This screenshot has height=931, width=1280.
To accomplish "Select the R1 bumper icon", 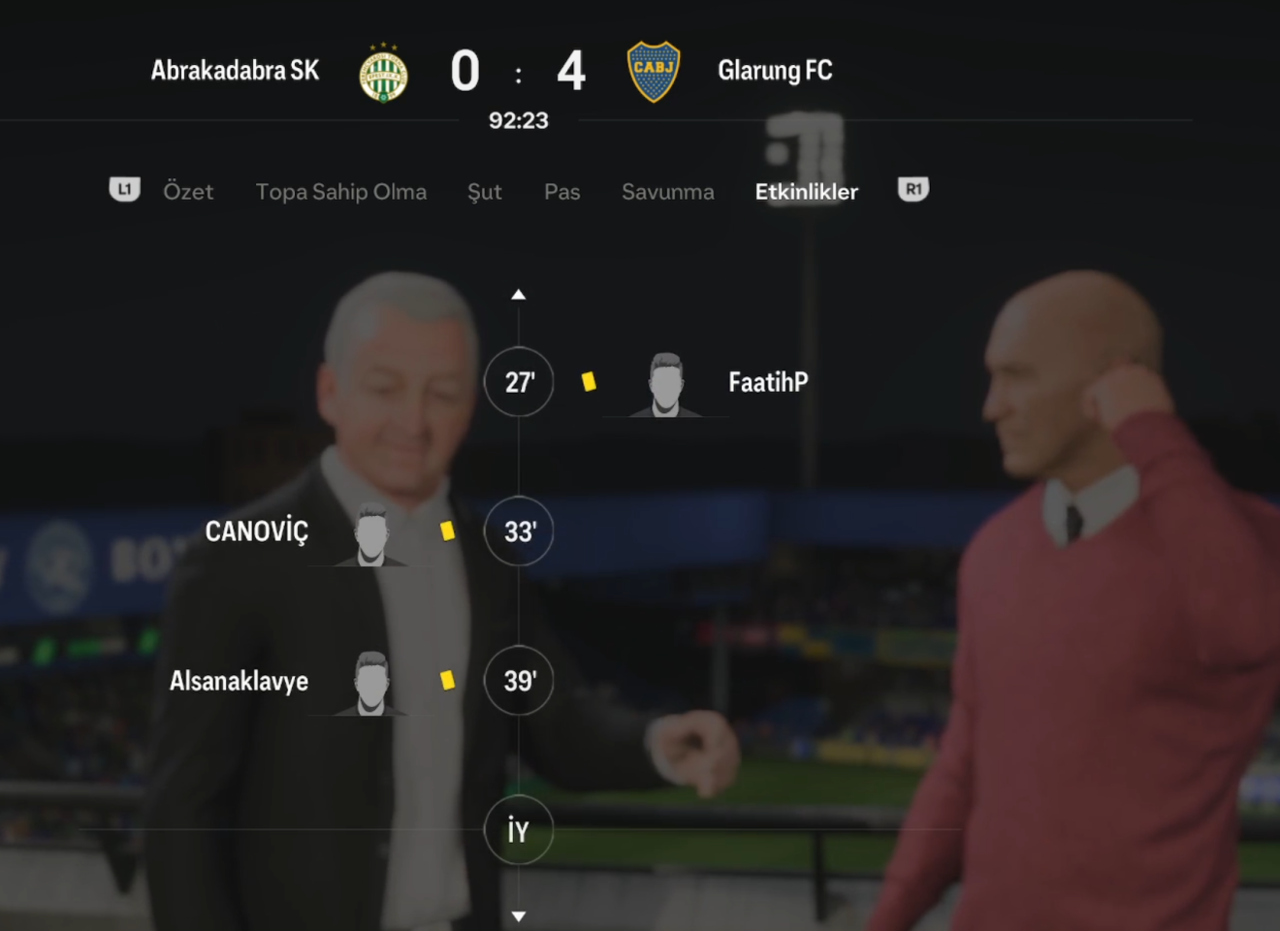I will pos(913,190).
